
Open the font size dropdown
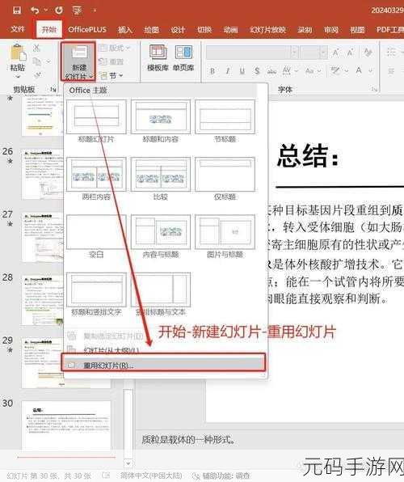[323, 53]
